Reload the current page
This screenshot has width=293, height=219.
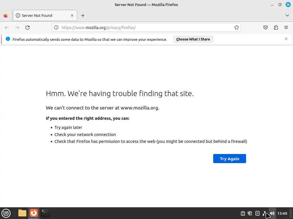[x=27, y=28]
